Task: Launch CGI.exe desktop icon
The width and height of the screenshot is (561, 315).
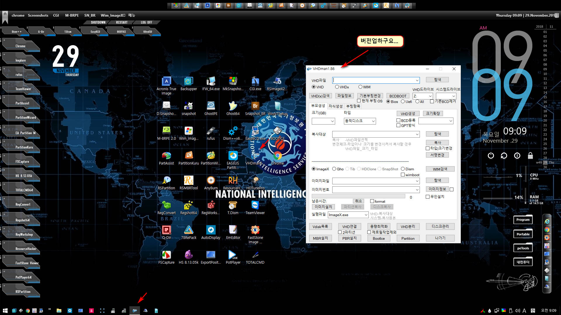Action: (255, 83)
